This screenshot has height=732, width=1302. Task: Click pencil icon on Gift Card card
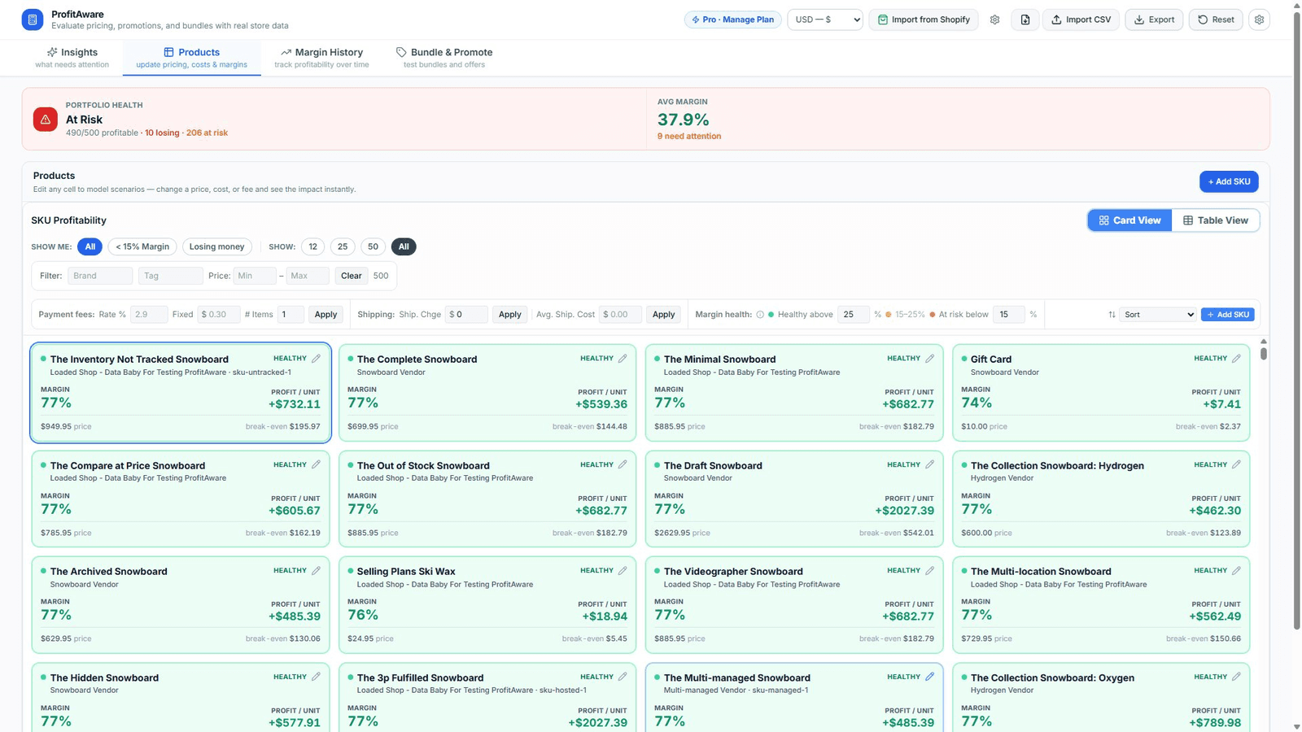pyautogui.click(x=1236, y=359)
